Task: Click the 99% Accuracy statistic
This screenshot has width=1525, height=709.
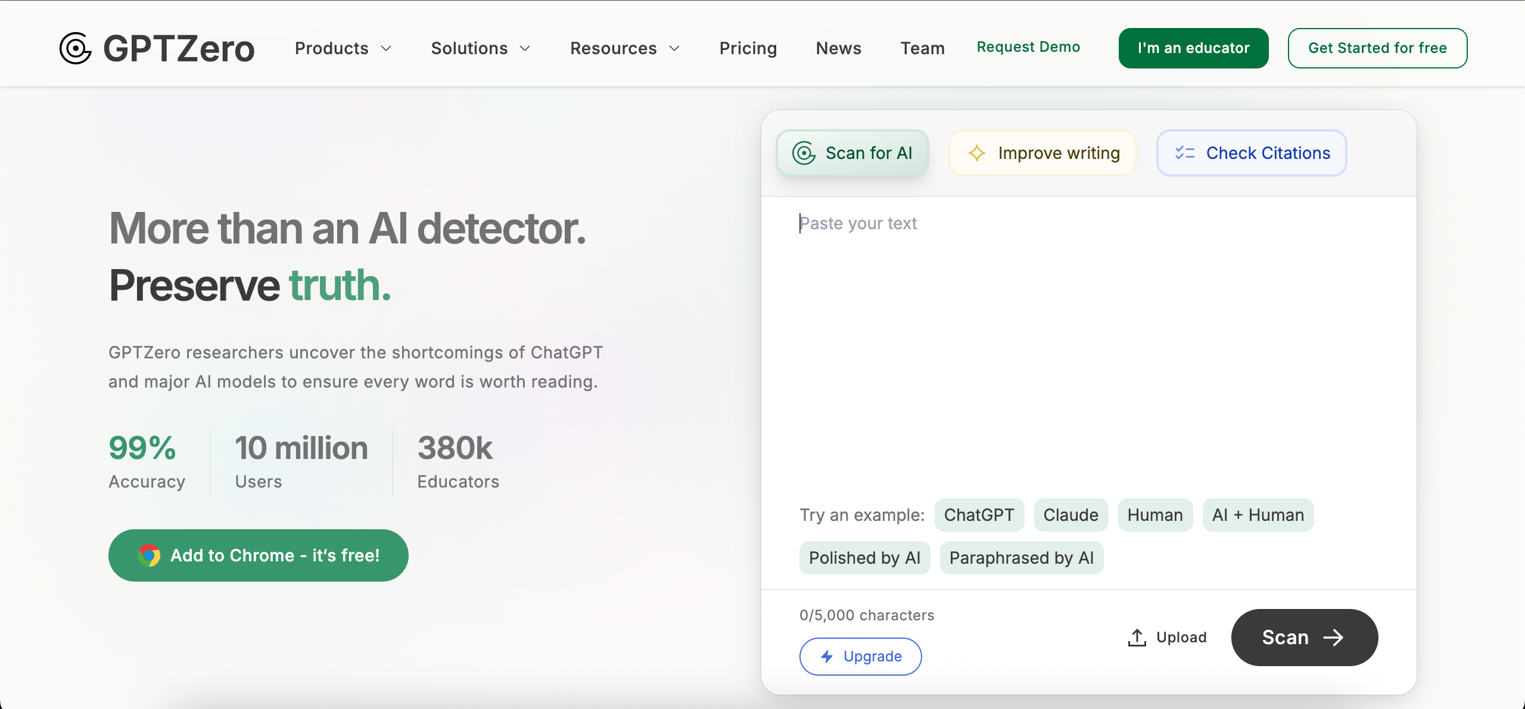Action: pos(147,462)
